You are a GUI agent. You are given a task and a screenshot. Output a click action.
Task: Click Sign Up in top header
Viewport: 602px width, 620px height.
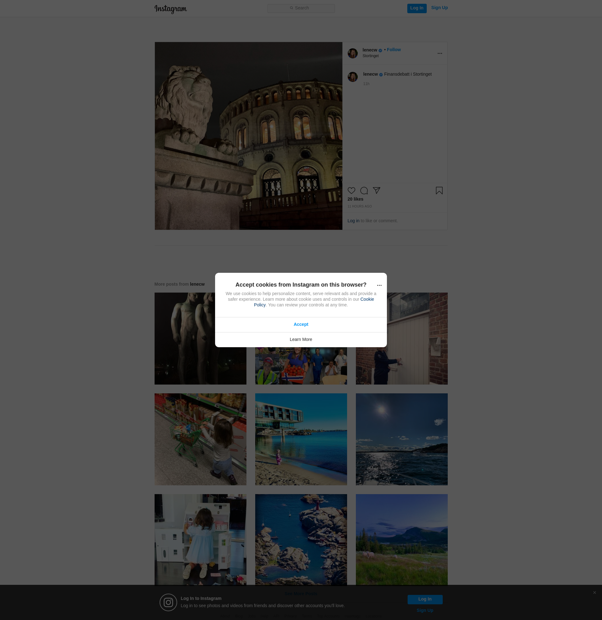[439, 8]
